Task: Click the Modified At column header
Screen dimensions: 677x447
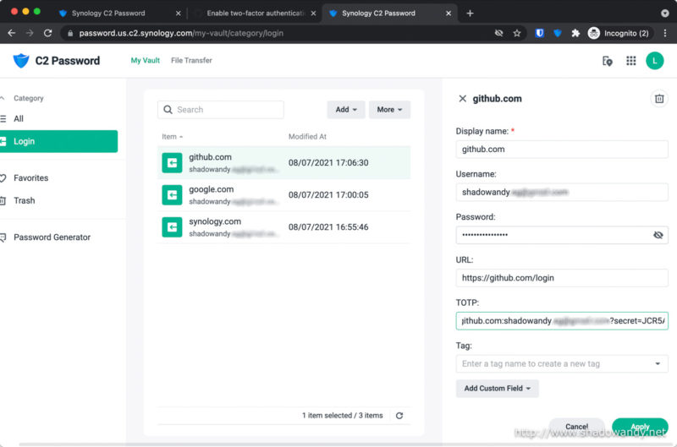Action: [x=307, y=137]
